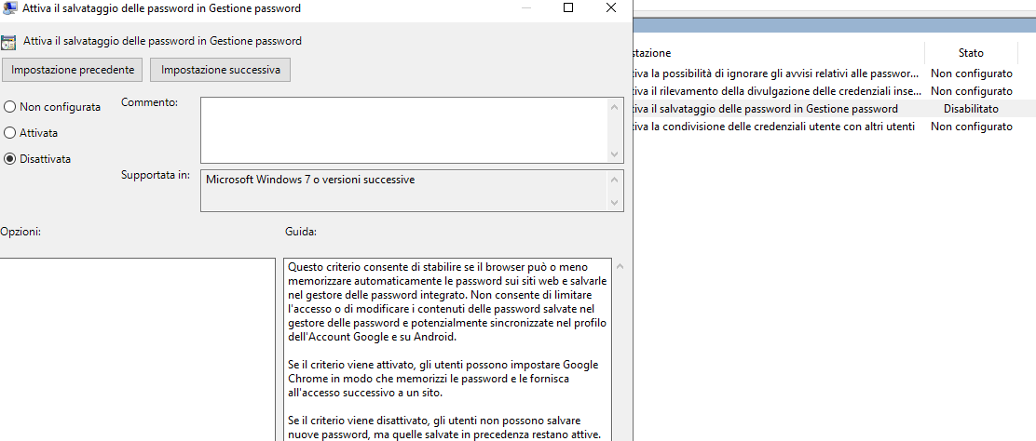Click the Non configurato status for condivisione row
This screenshot has width=1036, height=441.
(x=971, y=127)
